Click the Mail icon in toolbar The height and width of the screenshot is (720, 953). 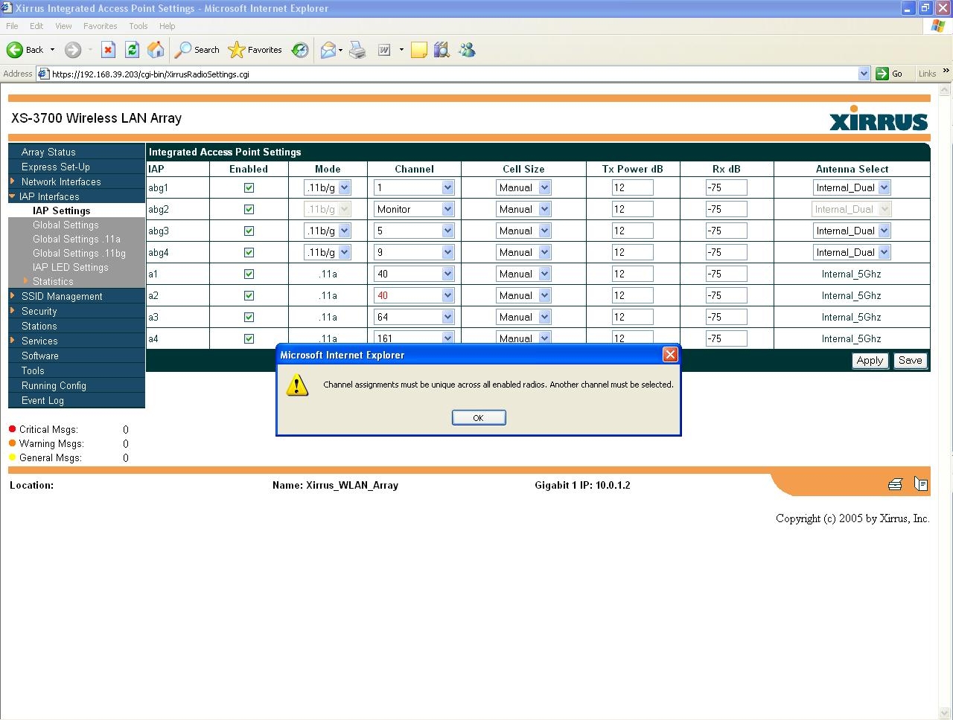(328, 50)
